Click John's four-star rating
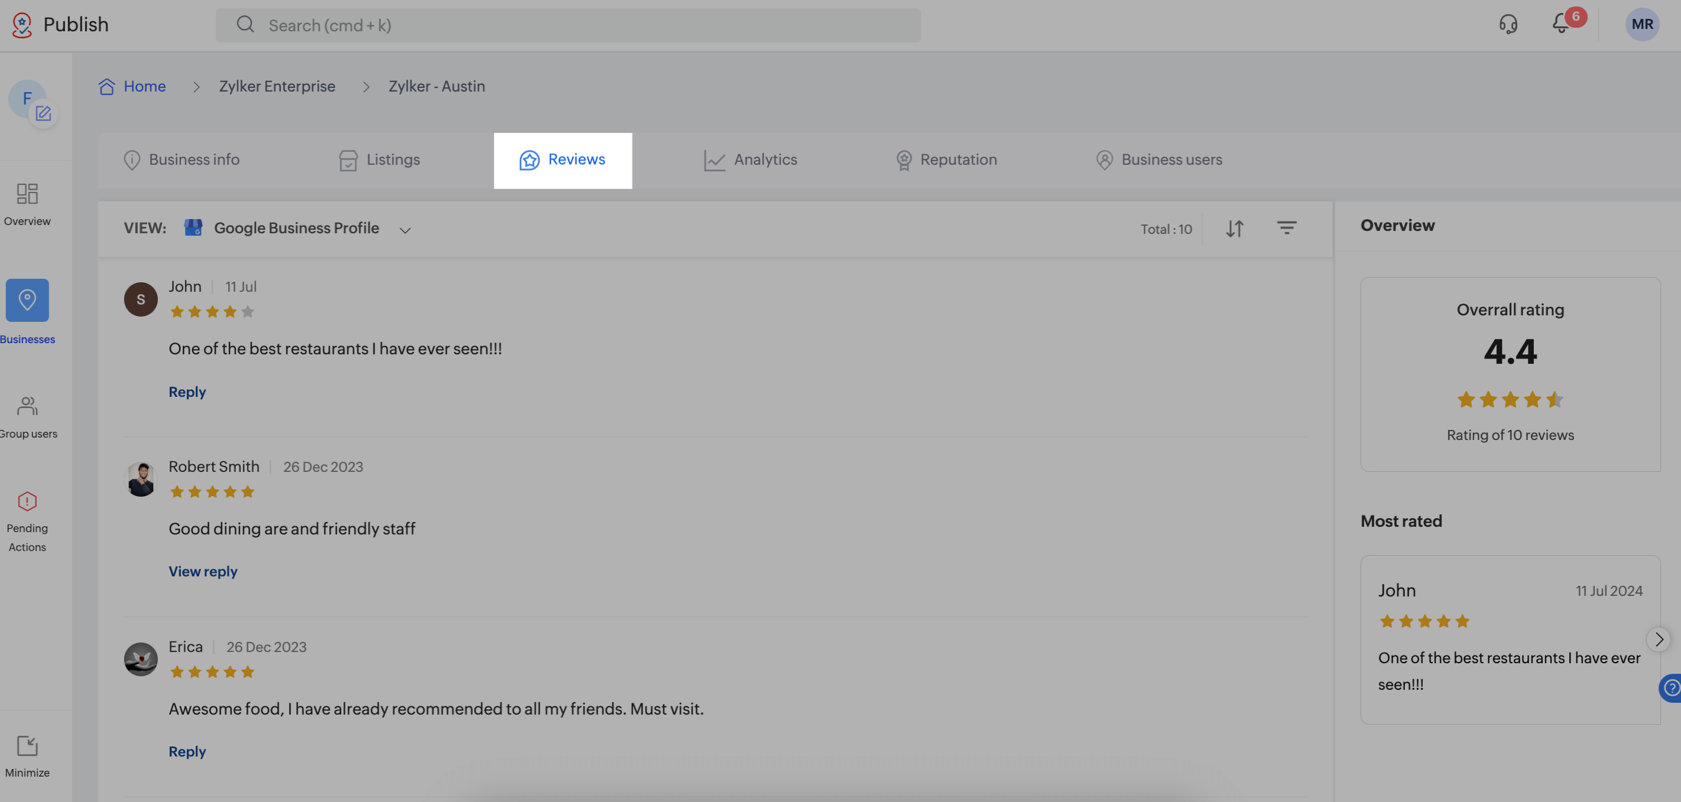The image size is (1681, 802). (x=212, y=312)
